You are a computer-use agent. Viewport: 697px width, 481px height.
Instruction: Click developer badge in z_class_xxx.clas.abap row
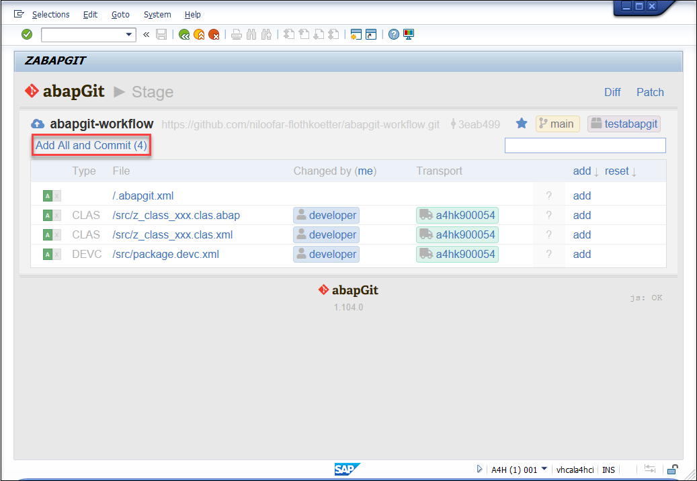click(x=326, y=216)
